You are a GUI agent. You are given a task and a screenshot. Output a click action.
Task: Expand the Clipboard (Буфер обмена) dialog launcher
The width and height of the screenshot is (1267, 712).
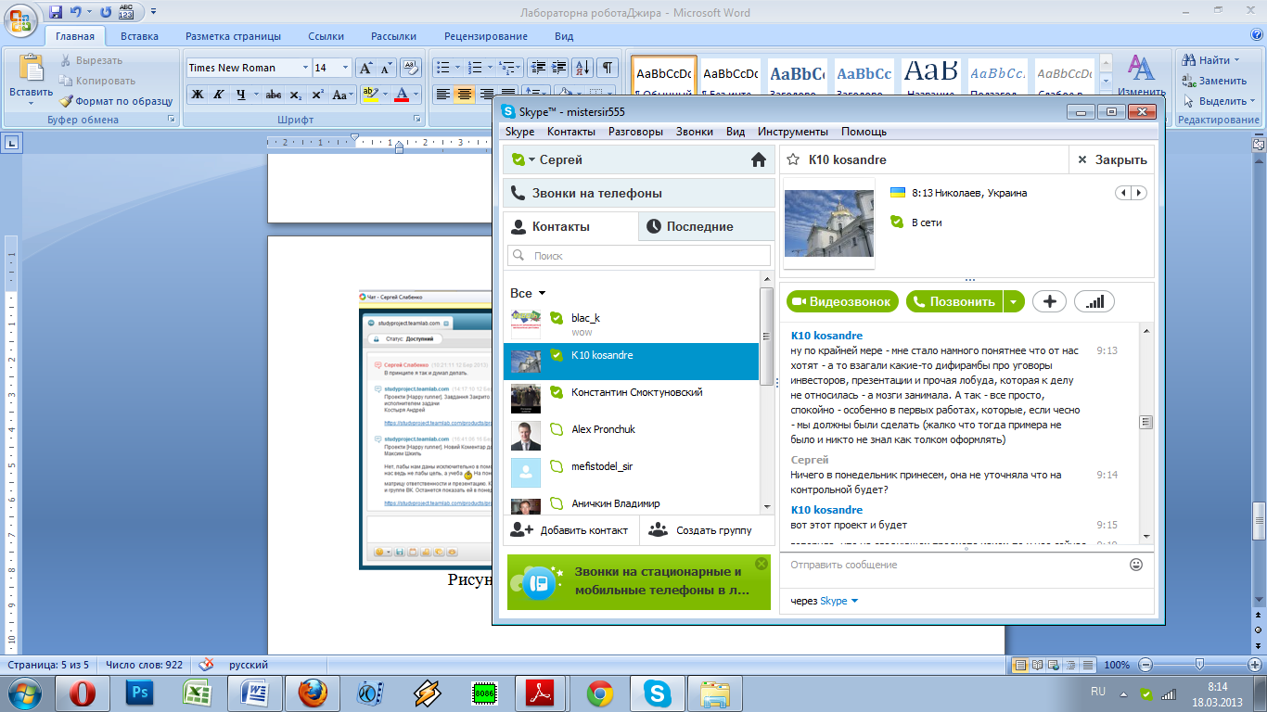171,120
